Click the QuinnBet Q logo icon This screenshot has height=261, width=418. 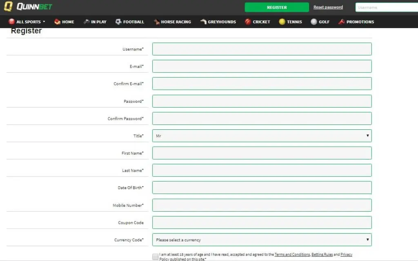(8, 6)
